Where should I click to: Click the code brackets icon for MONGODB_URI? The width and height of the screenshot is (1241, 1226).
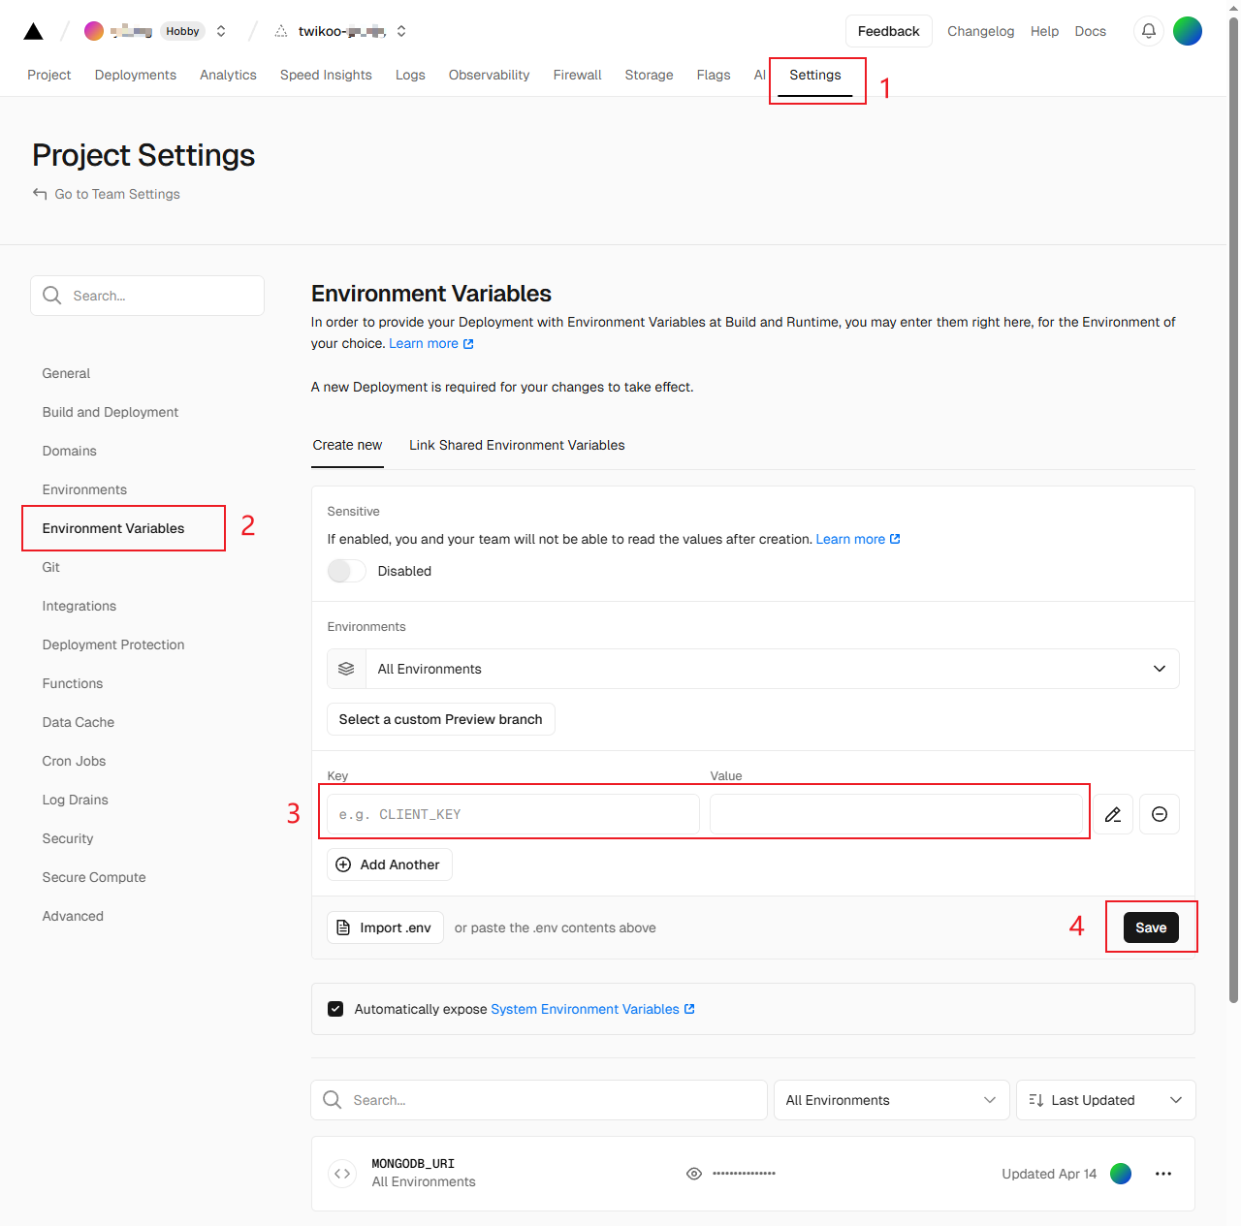[x=342, y=1174]
